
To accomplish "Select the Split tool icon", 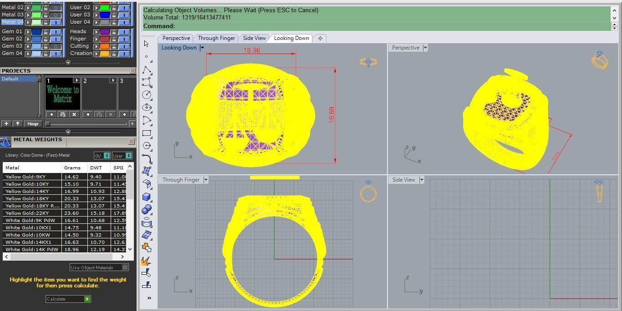I will coord(147,285).
